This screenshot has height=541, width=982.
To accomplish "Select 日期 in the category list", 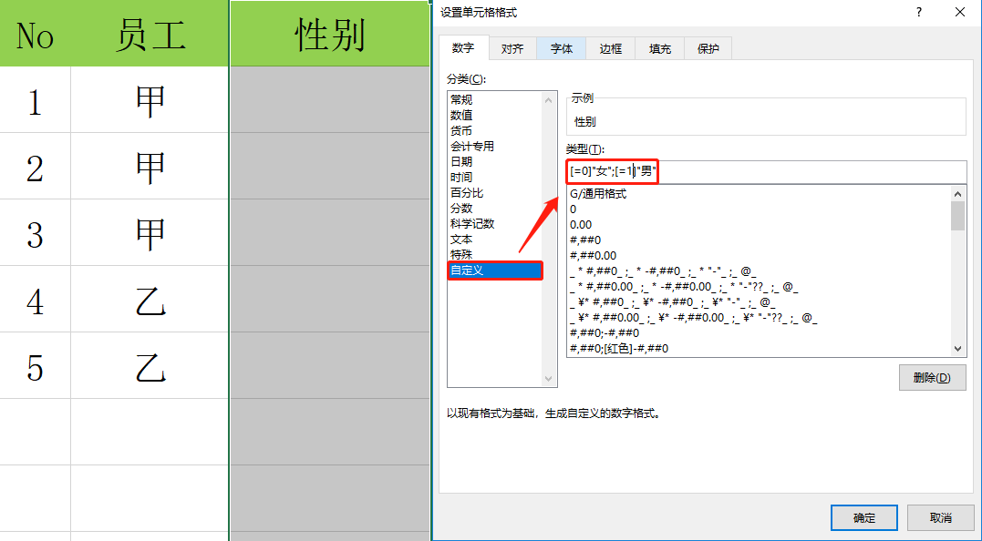I will [x=495, y=161].
